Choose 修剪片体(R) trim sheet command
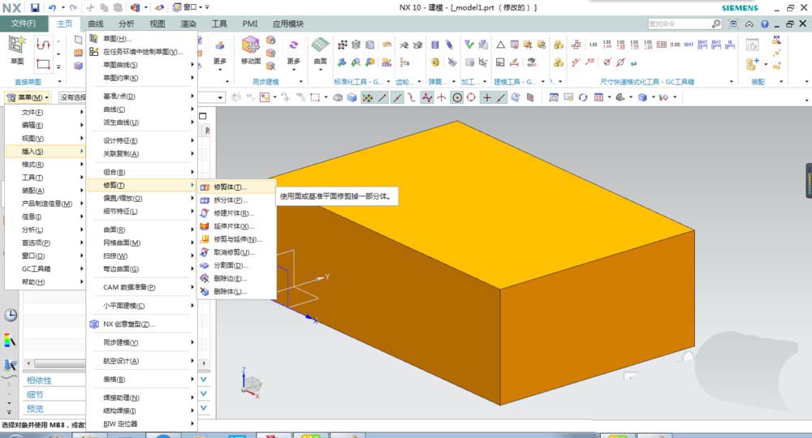The image size is (812, 438). 236,213
